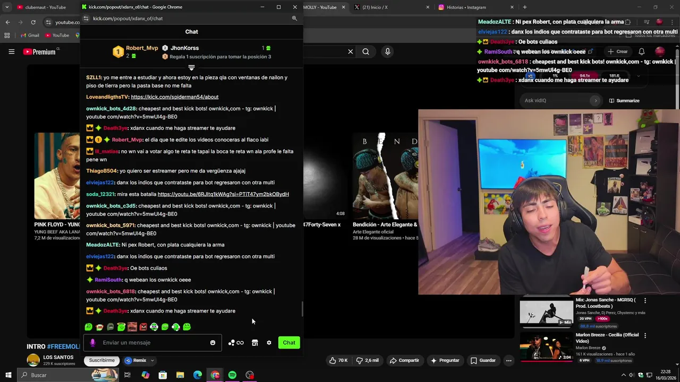Viewport: 680px width, 382px height.
Task: Type in the 'Enviar un mensaje' field
Action: 152,343
